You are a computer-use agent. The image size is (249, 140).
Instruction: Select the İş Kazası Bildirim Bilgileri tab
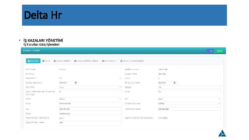(x=86, y=61)
